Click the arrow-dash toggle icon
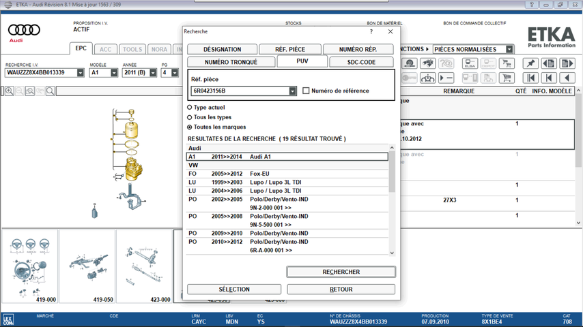 [446, 78]
